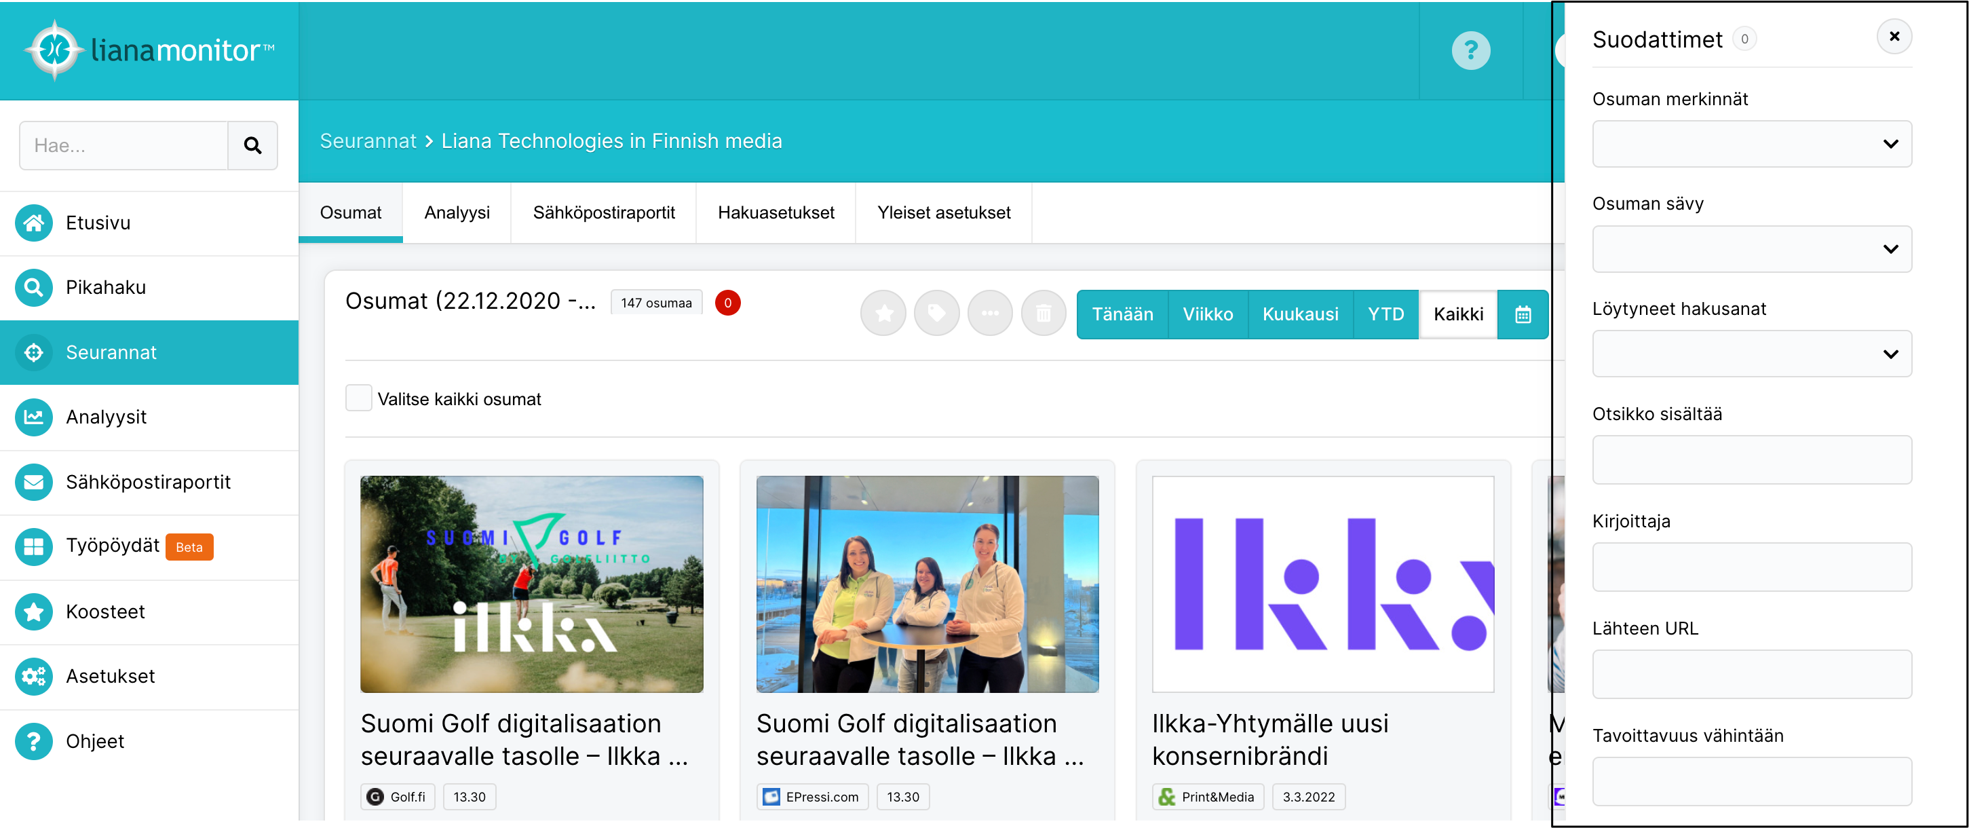Click the Koosteet star icon

pos(34,611)
